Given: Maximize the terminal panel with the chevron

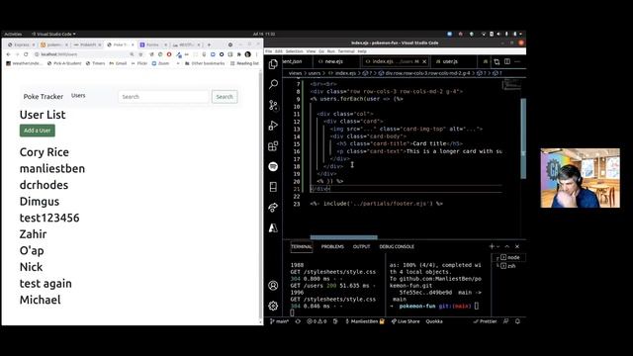Looking at the screenshot, I should [x=507, y=246].
